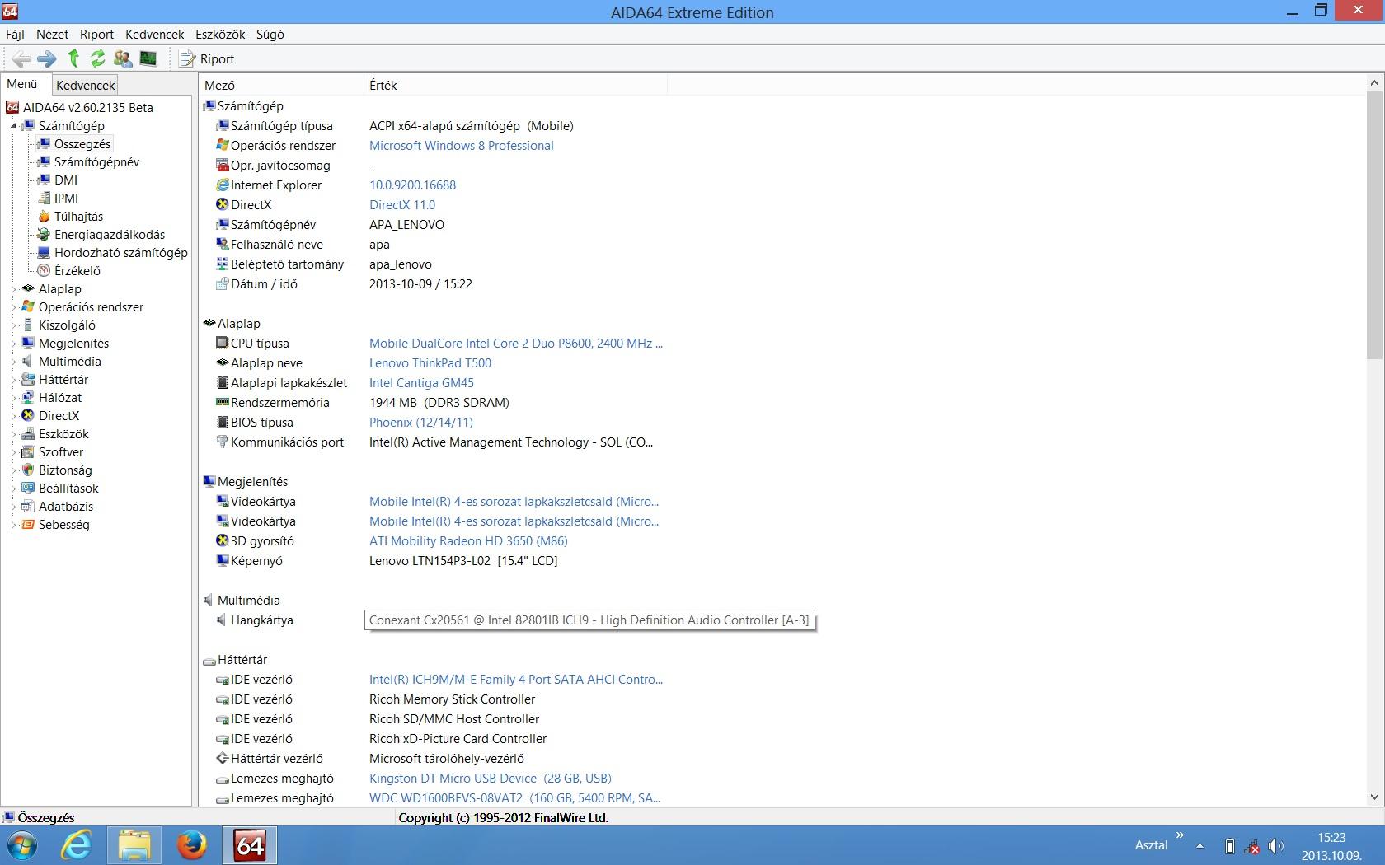Click the scroll up arrow of the list
The image size is (1385, 865).
click(1374, 83)
